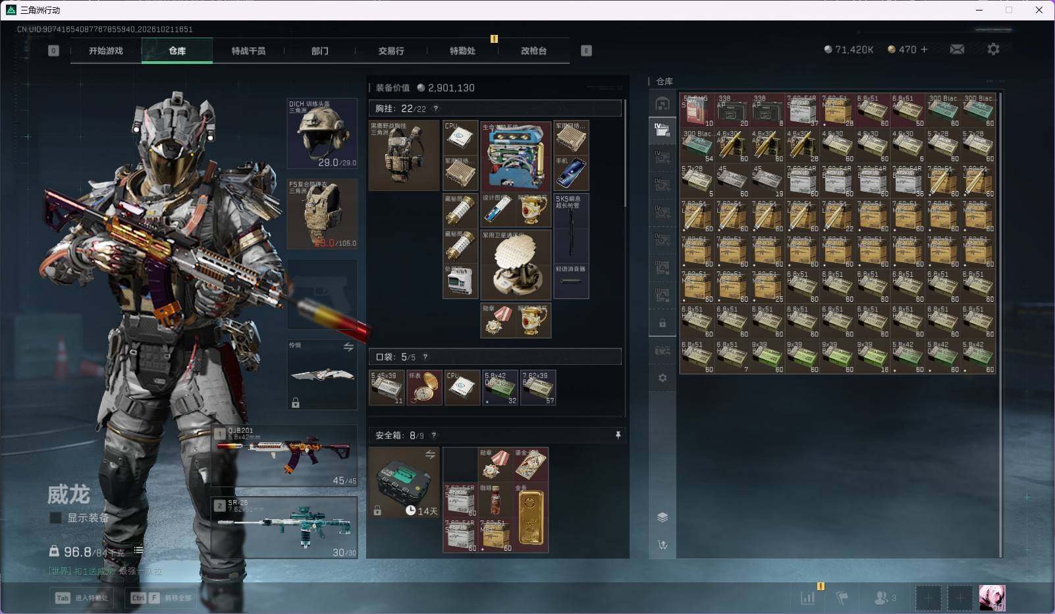Image resolution: width=1055 pixels, height=614 pixels.
Task: Click the Ctrl F 转移全部 button
Action: coord(161,598)
